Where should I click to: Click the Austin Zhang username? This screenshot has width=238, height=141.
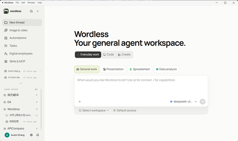tap(18, 135)
